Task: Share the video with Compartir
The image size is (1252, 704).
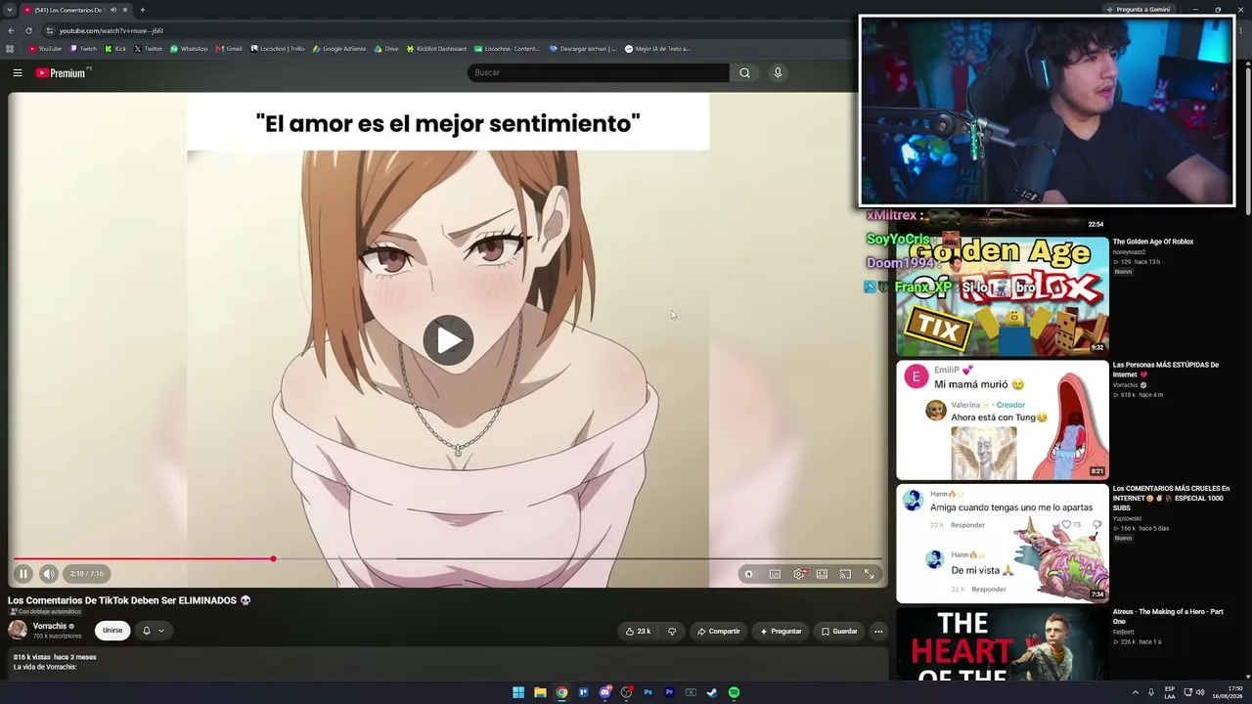Action: (719, 632)
